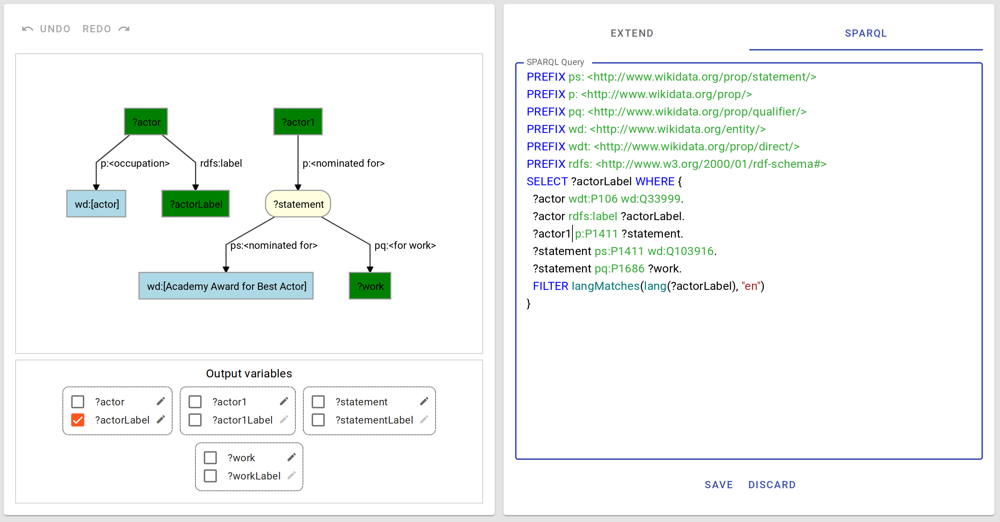
Task: Click the rdfs:label edge label
Action: (221, 163)
